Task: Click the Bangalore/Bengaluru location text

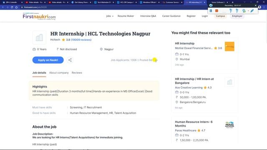Action: point(193,102)
